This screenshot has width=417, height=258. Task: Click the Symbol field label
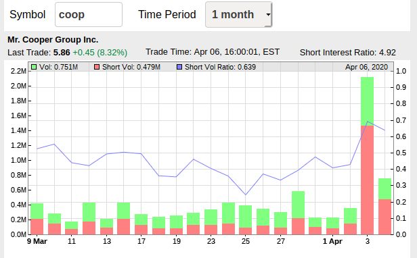click(x=27, y=15)
